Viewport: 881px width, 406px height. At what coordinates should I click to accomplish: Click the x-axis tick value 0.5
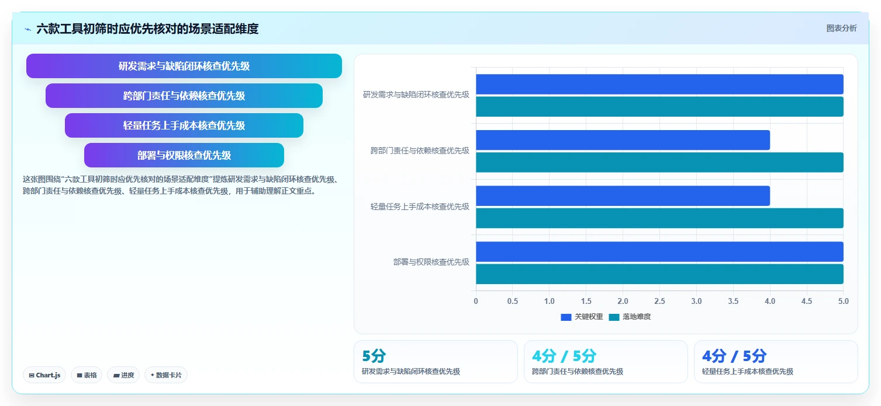coord(513,301)
